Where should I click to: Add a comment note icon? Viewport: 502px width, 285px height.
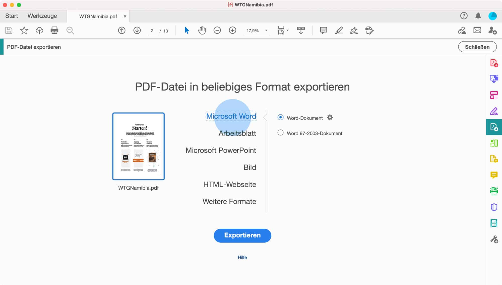(324, 31)
